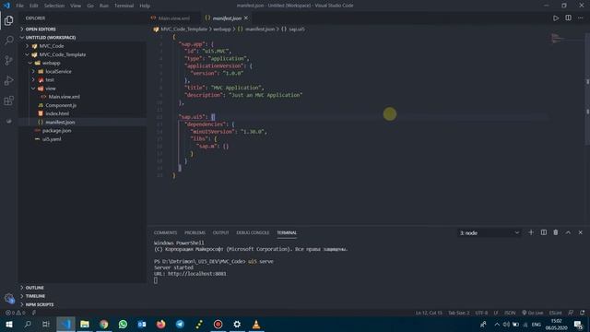Expand the test folder

(x=82, y=80)
